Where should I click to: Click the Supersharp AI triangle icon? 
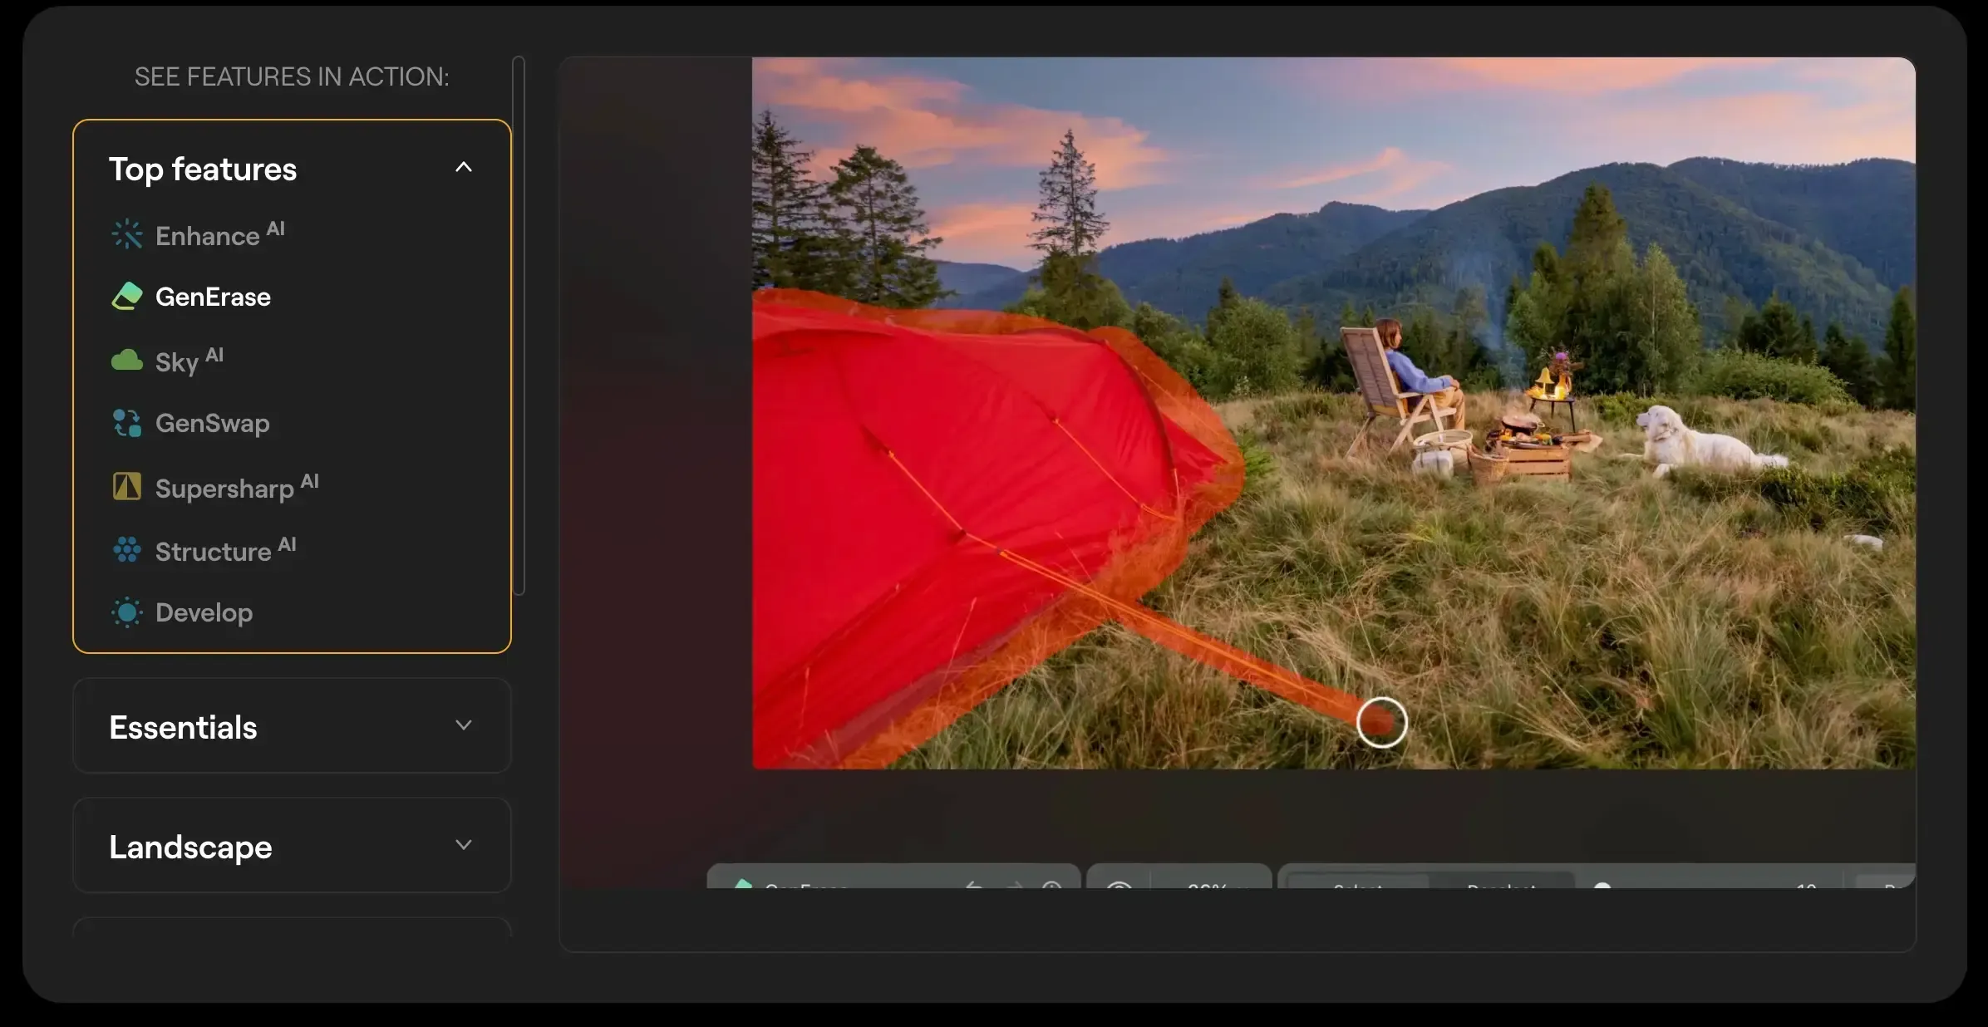click(x=127, y=487)
